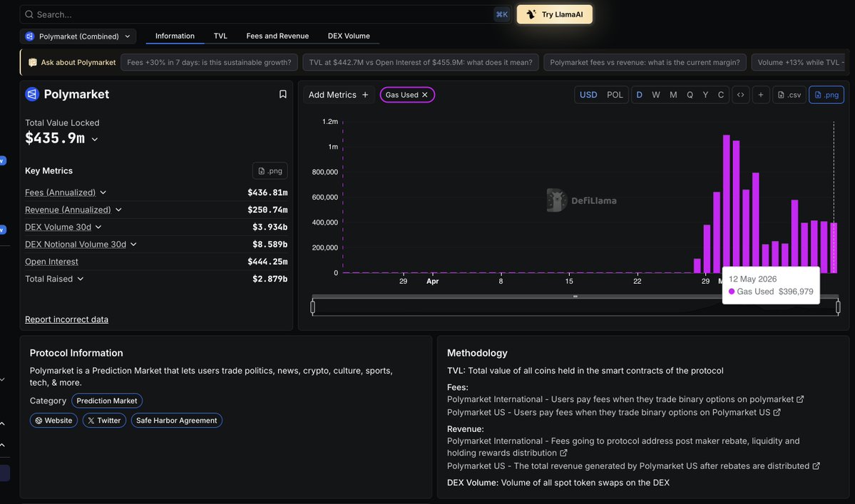Click the left handle of chart range slider
855x504 pixels.
point(312,307)
